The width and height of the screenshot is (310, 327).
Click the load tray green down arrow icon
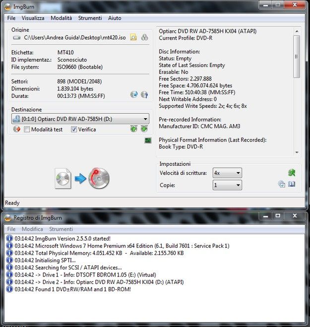(x=144, y=129)
